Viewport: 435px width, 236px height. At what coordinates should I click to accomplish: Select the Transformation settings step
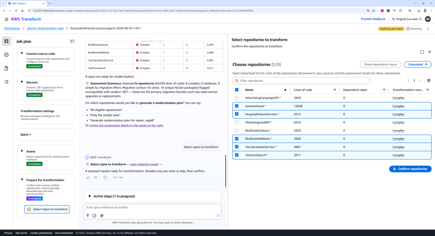(x=46, y=114)
